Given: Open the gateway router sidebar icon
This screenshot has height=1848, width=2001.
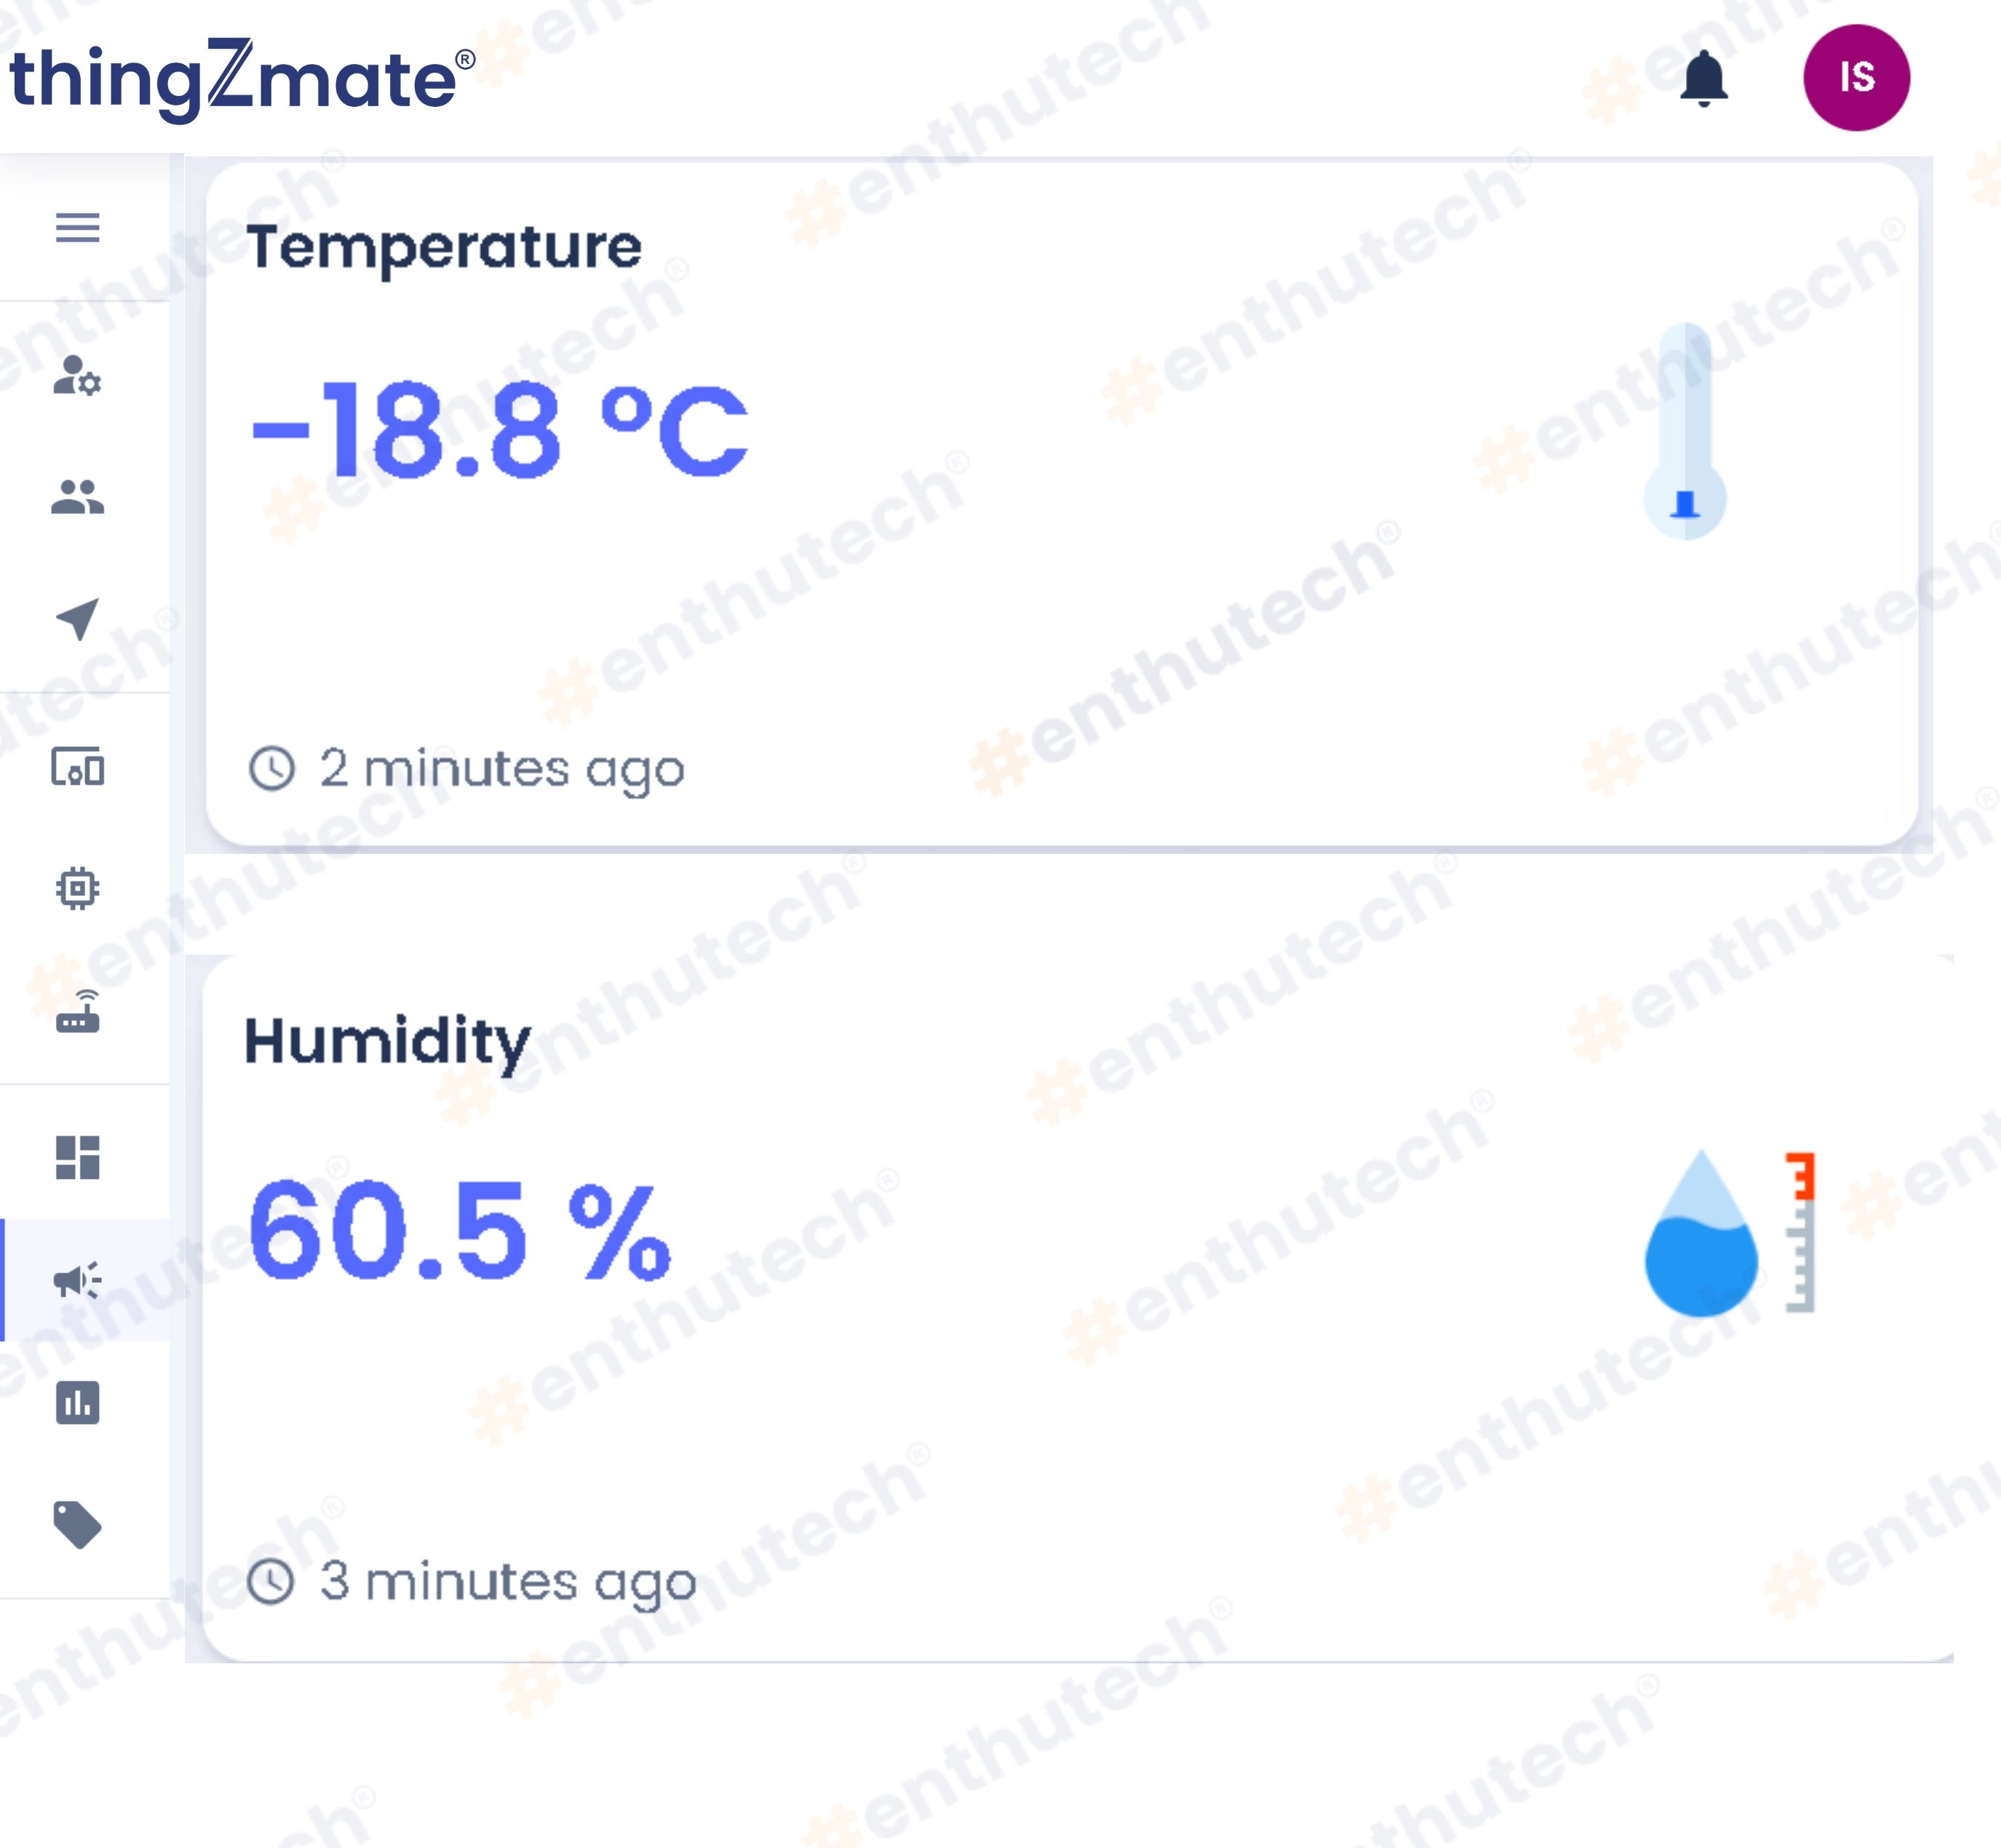Looking at the screenshot, I should [77, 1011].
